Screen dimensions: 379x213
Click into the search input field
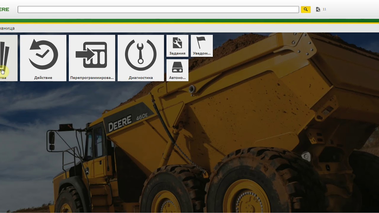pos(158,9)
